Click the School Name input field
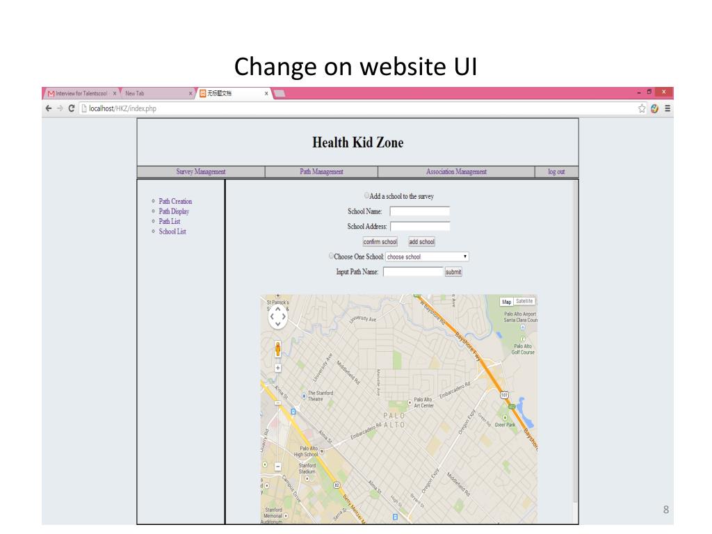 tap(420, 211)
